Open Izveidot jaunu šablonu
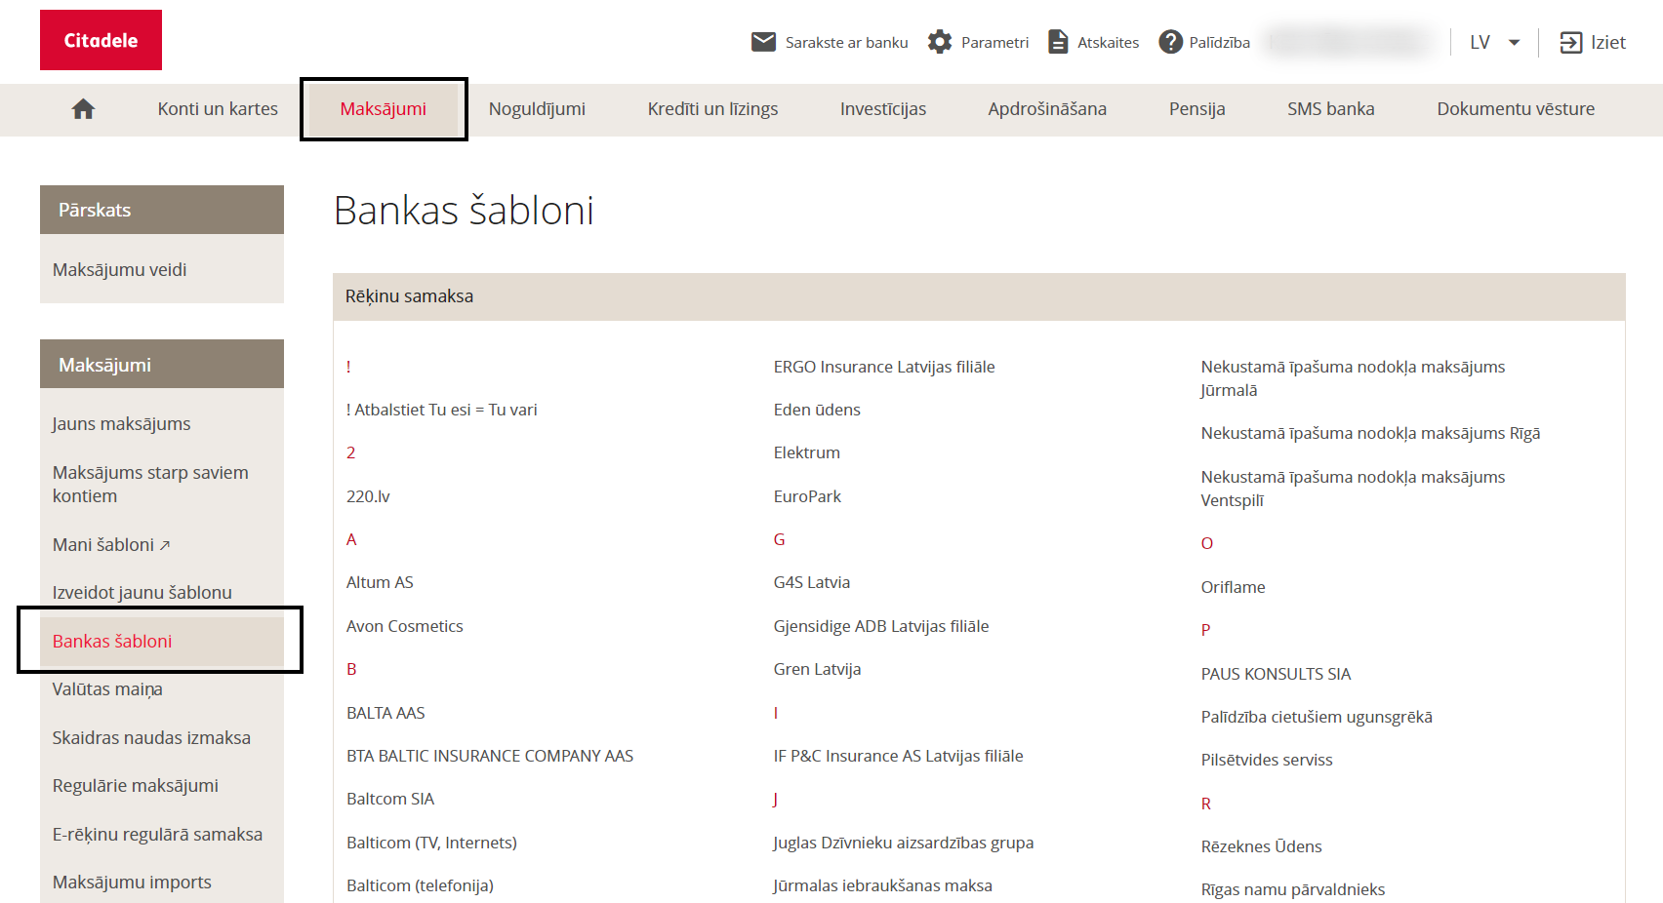The image size is (1663, 903). click(142, 593)
